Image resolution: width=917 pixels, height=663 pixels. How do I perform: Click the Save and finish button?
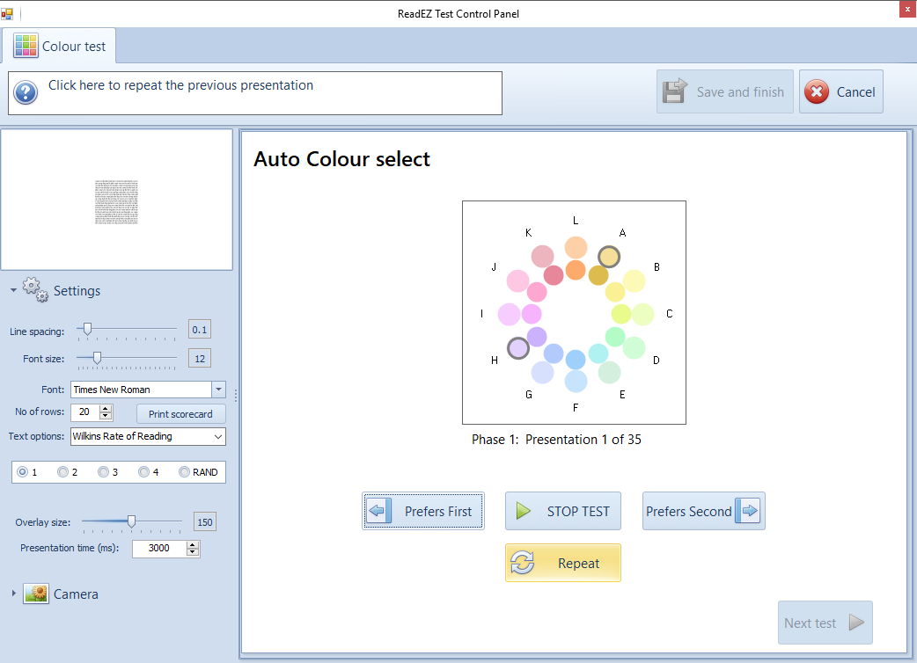coord(724,92)
